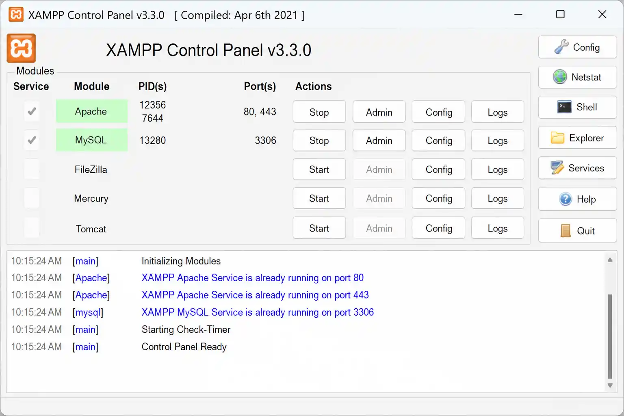
Task: Open the FileZilla Logs dropdown
Action: (498, 169)
